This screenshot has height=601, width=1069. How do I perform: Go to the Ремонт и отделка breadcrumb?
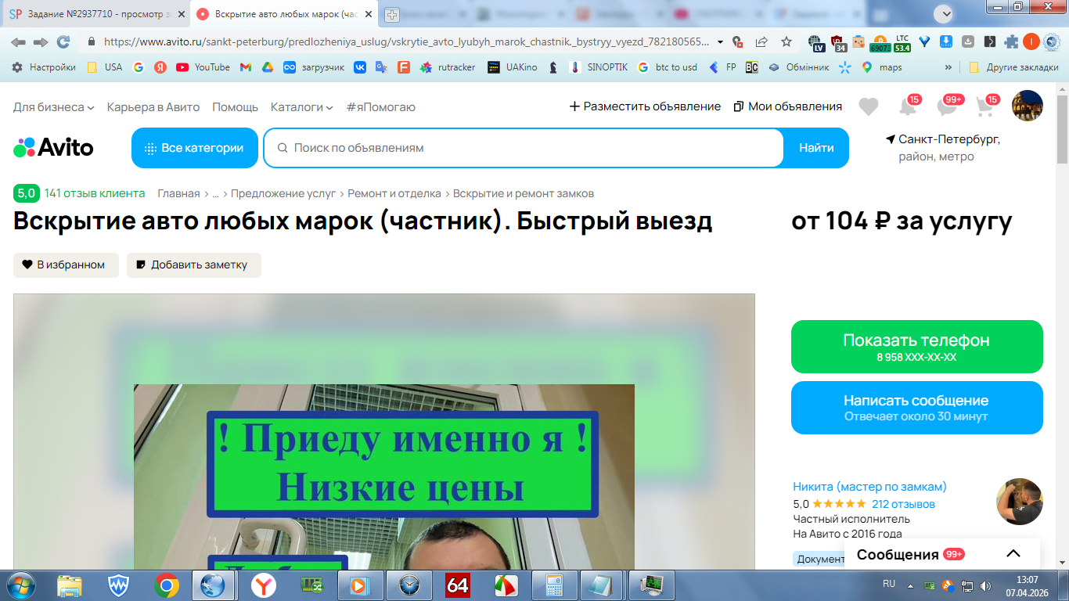[x=394, y=193]
